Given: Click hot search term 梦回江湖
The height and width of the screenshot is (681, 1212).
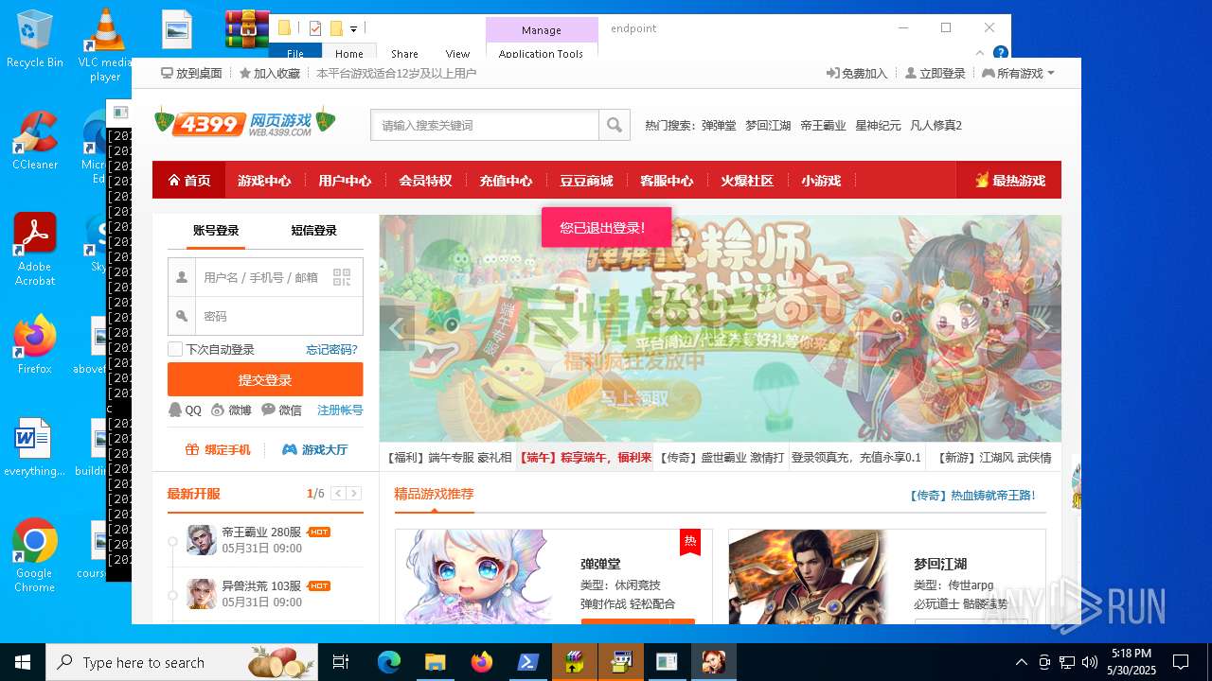Looking at the screenshot, I should tap(768, 125).
